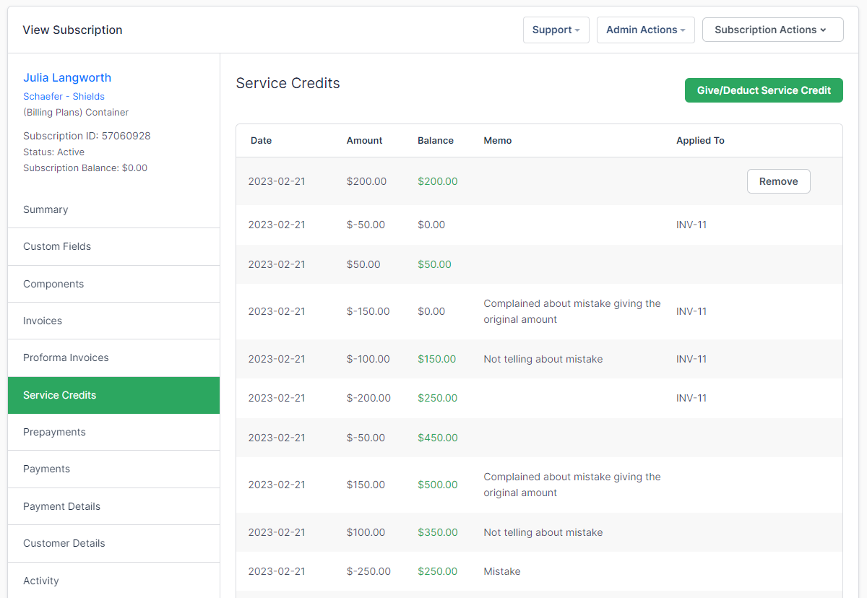Viewport: 867px width, 598px height.
Task: Open the Custom Fields section
Action: (57, 246)
